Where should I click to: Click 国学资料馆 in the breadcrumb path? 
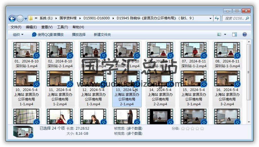(68, 18)
